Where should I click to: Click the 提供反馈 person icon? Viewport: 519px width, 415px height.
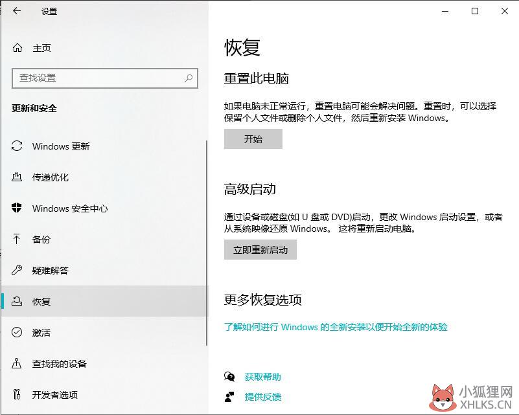tap(229, 397)
